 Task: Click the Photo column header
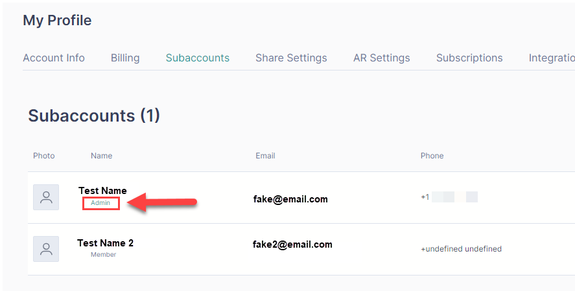[44, 156]
